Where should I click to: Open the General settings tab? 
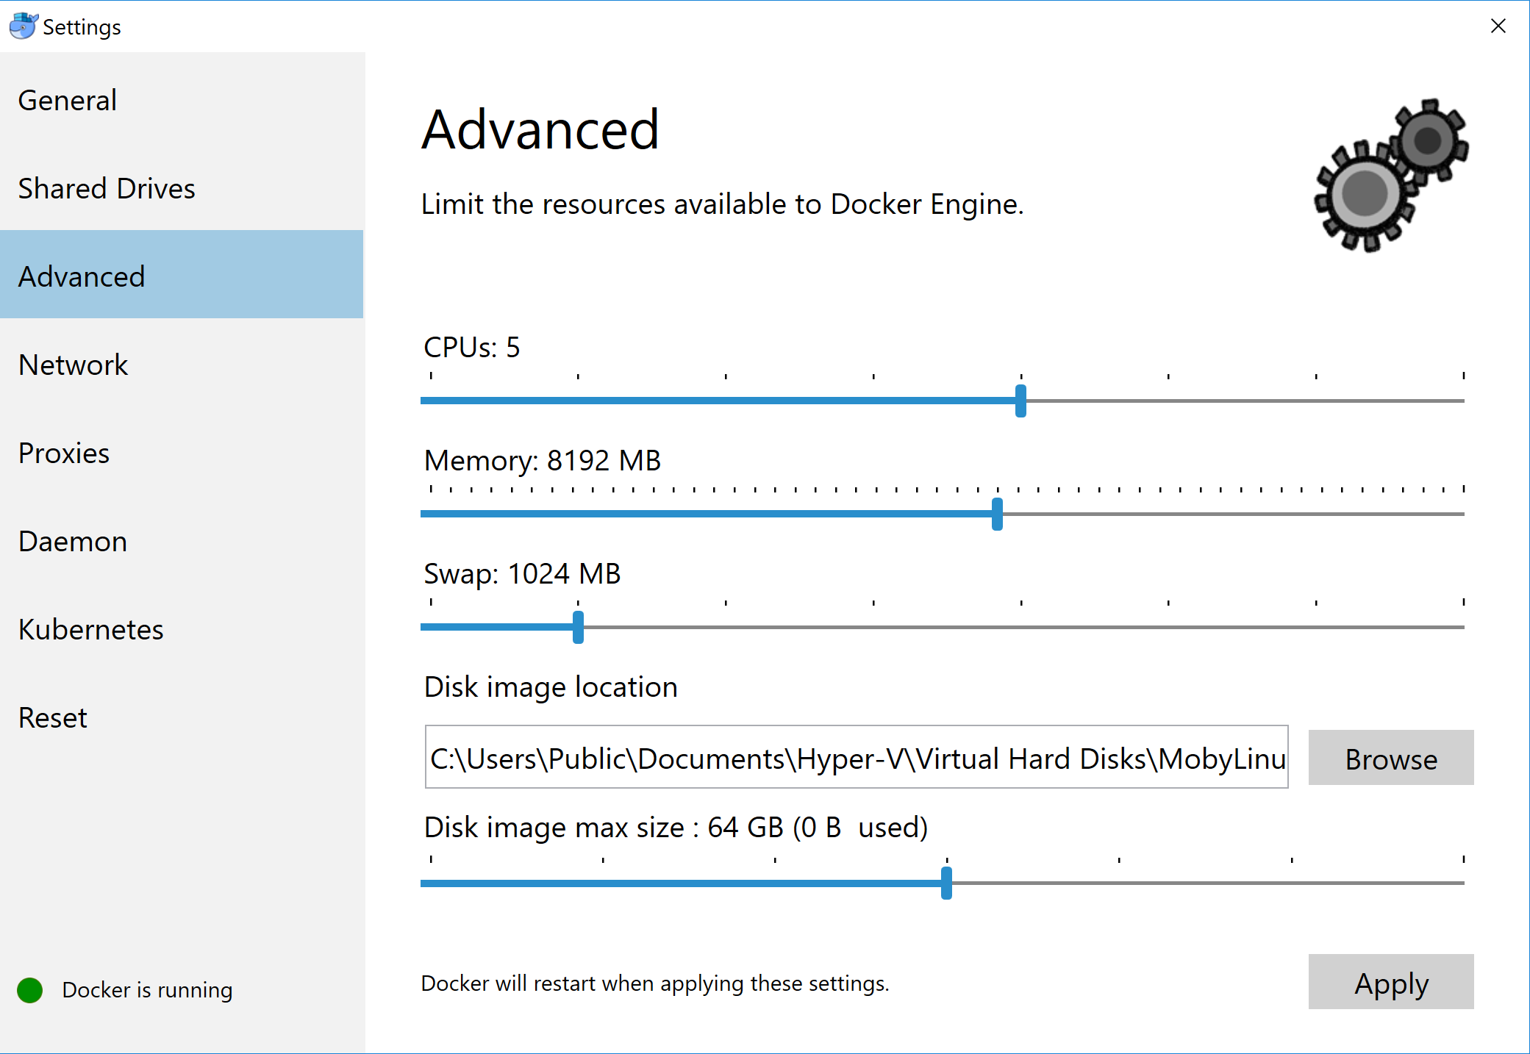tap(68, 101)
